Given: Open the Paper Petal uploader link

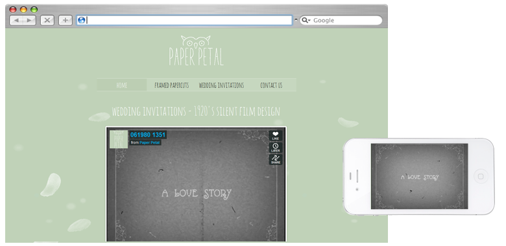Looking at the screenshot, I should click(150, 142).
